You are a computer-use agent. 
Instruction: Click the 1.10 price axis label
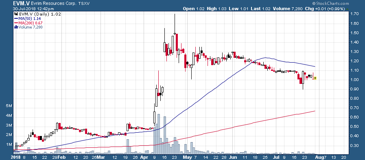(354, 70)
